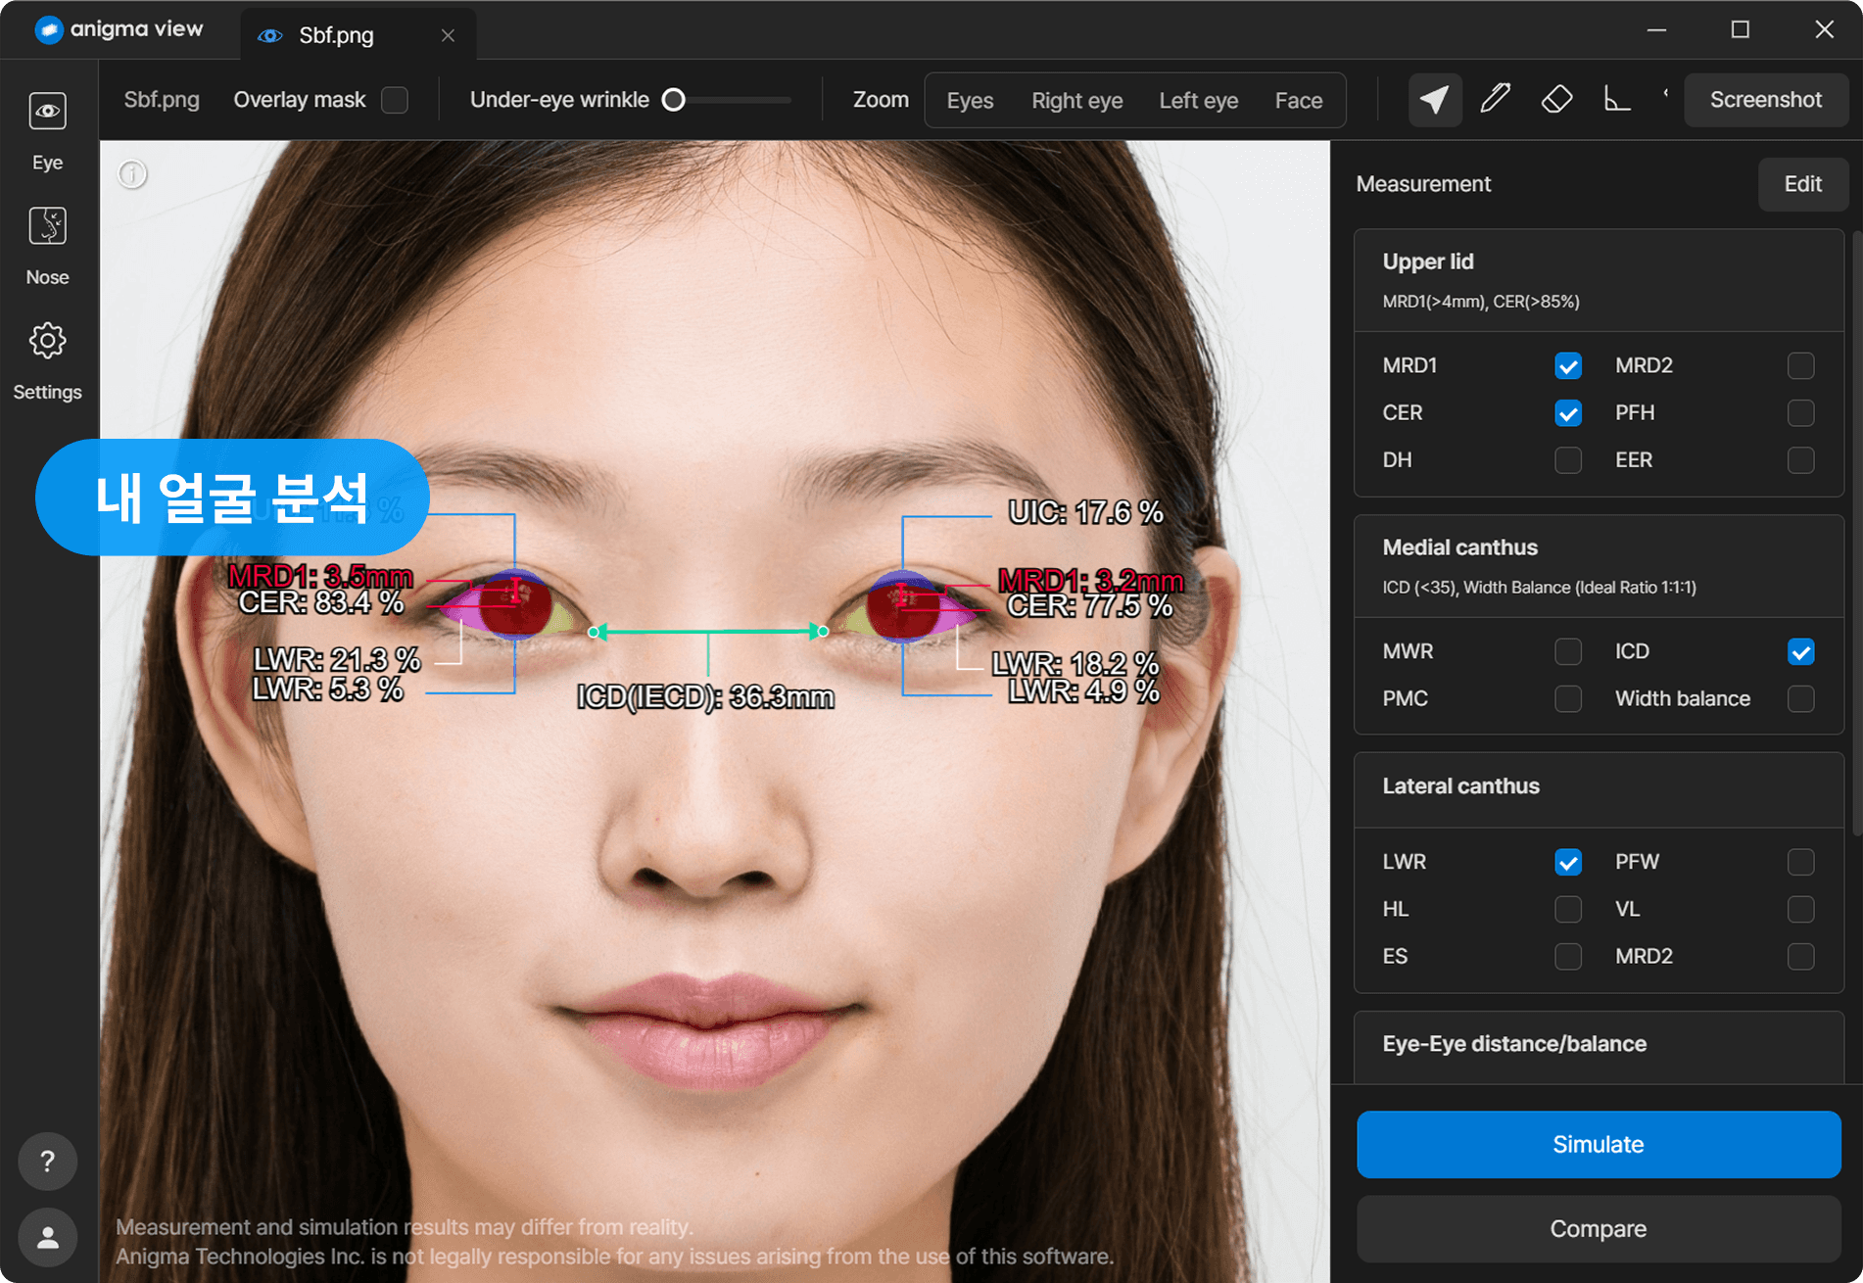This screenshot has width=1863, height=1283.
Task: Click the "Lateral canthus" section heading
Action: pos(1461,786)
